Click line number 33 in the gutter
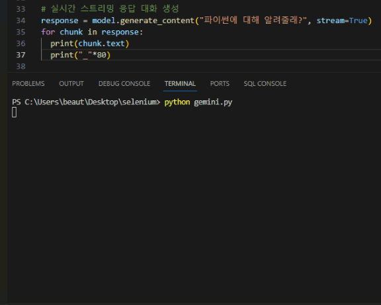381x305 pixels. [x=21, y=9]
